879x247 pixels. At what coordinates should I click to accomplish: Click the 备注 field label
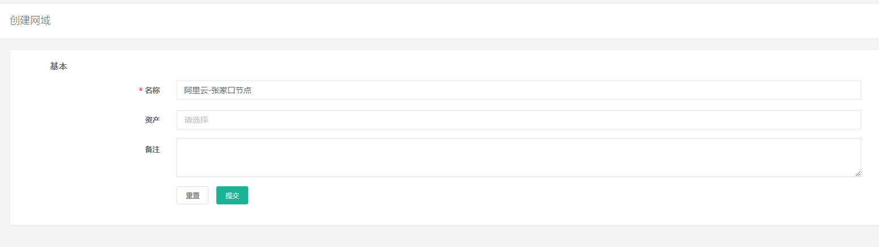152,149
